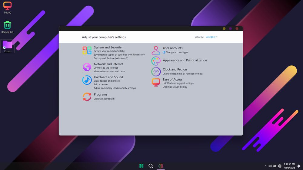This screenshot has width=303, height=170.
Task: Open the Programs refresh arrows icon
Action: pyautogui.click(x=87, y=97)
